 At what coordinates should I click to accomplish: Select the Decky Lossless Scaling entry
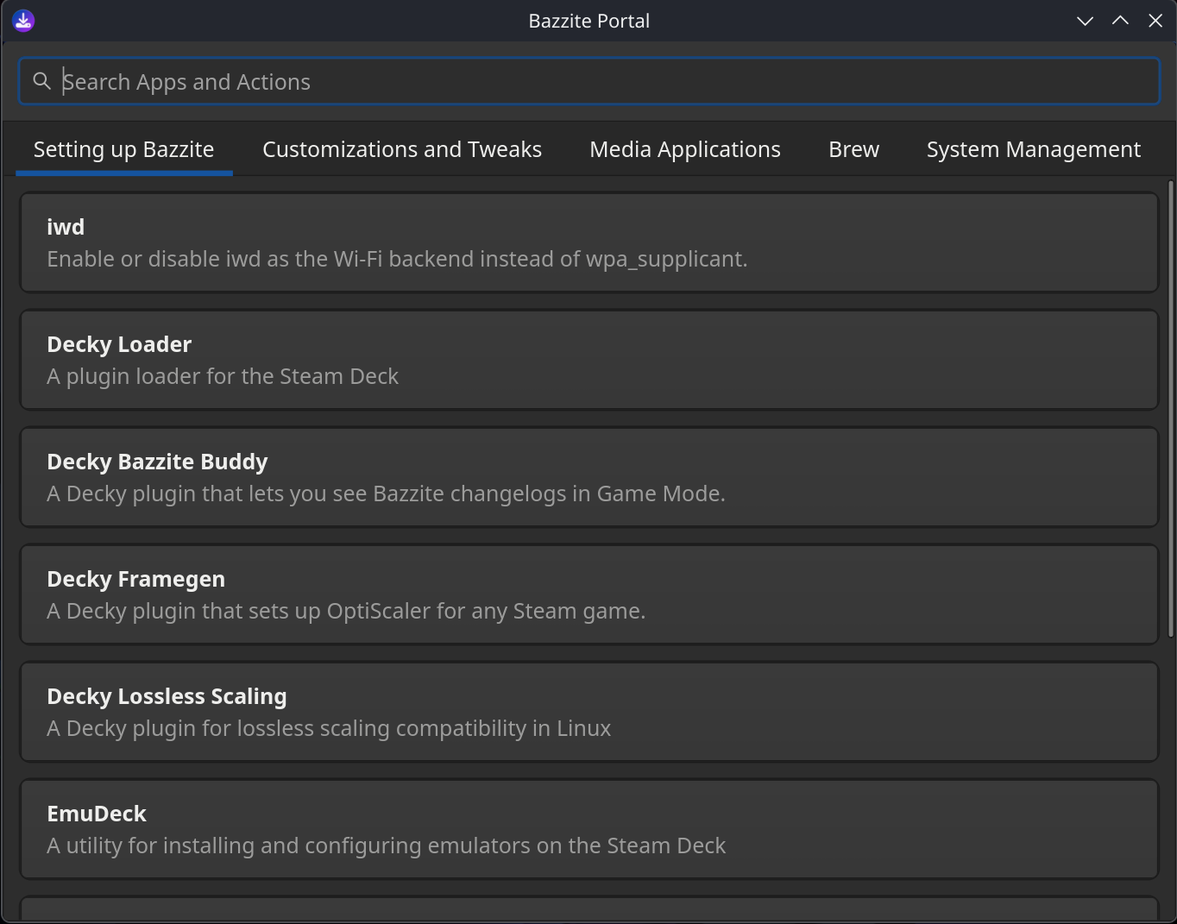tap(589, 712)
